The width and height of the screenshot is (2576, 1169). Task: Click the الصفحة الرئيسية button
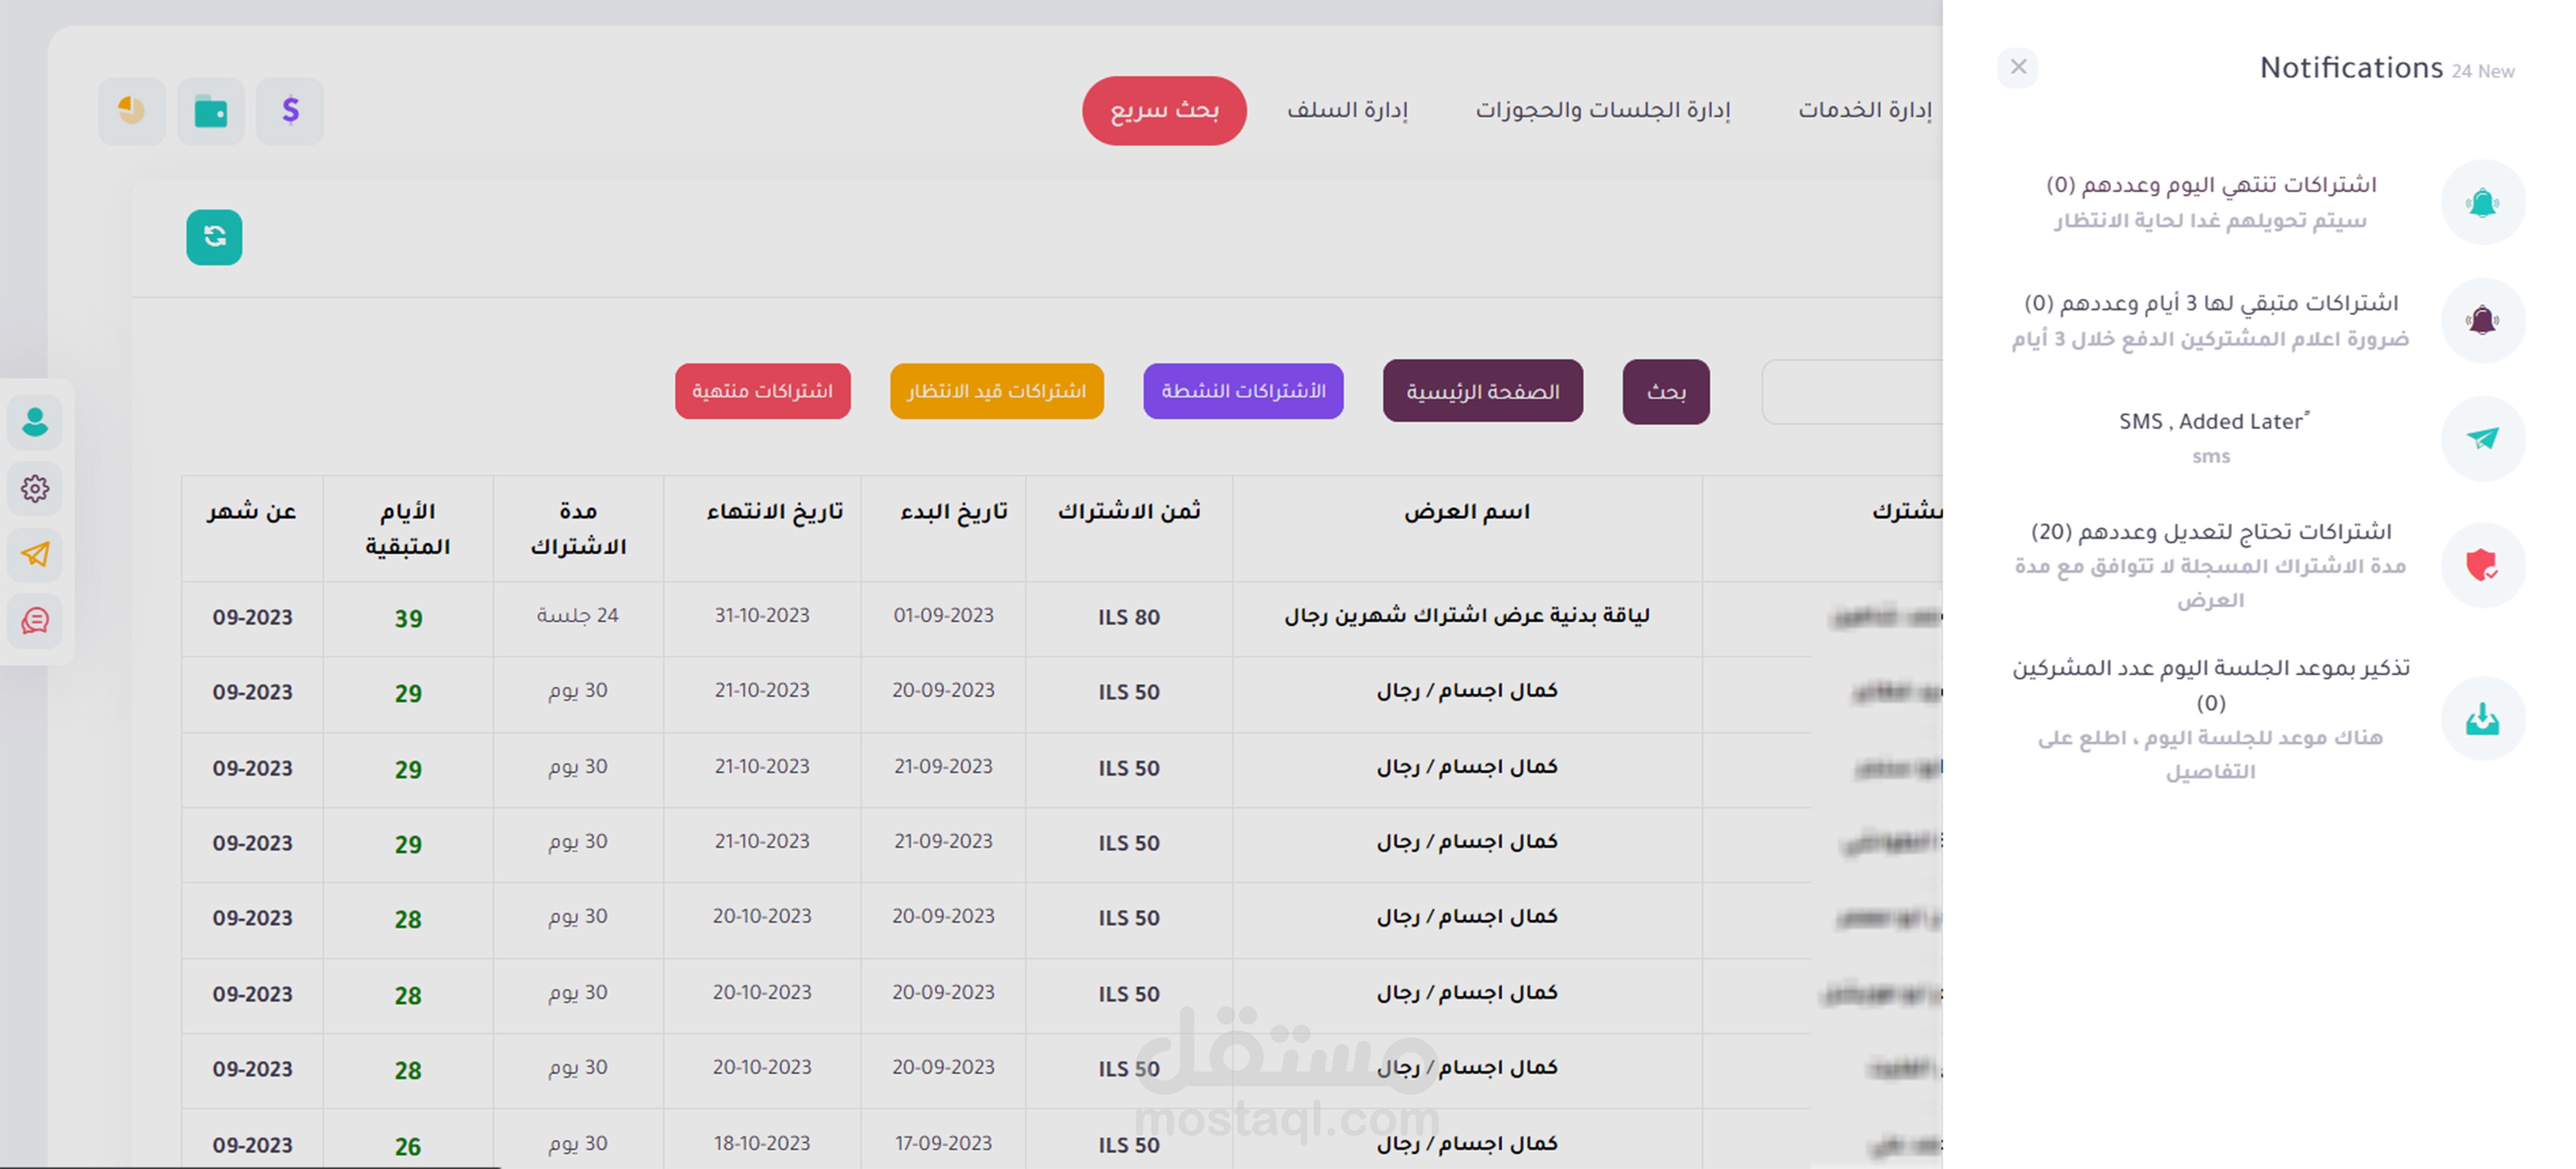[1482, 391]
